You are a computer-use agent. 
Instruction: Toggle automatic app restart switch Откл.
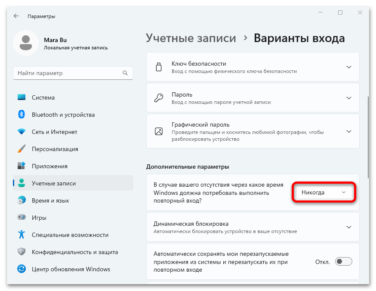343,261
